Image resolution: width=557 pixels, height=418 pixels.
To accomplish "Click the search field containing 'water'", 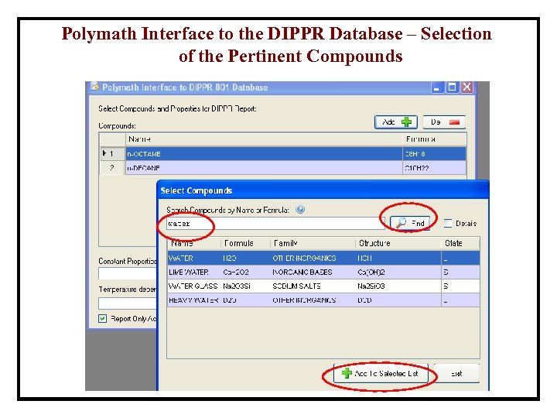I will (275, 224).
